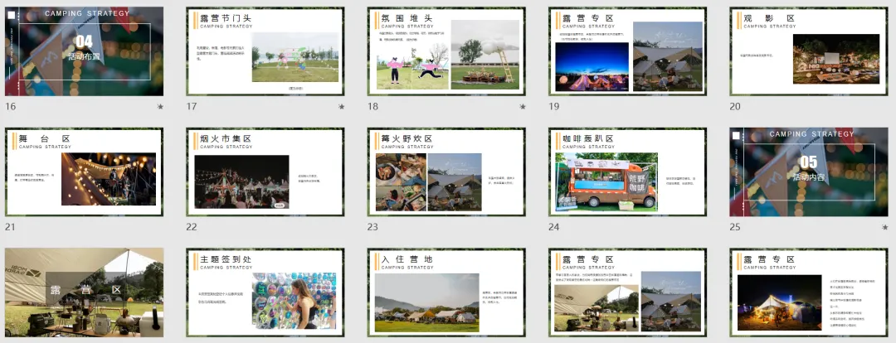The image size is (896, 343).
Task: Select the 露营专区 slide with the glowing night tent
Action: pyautogui.click(x=809, y=292)
